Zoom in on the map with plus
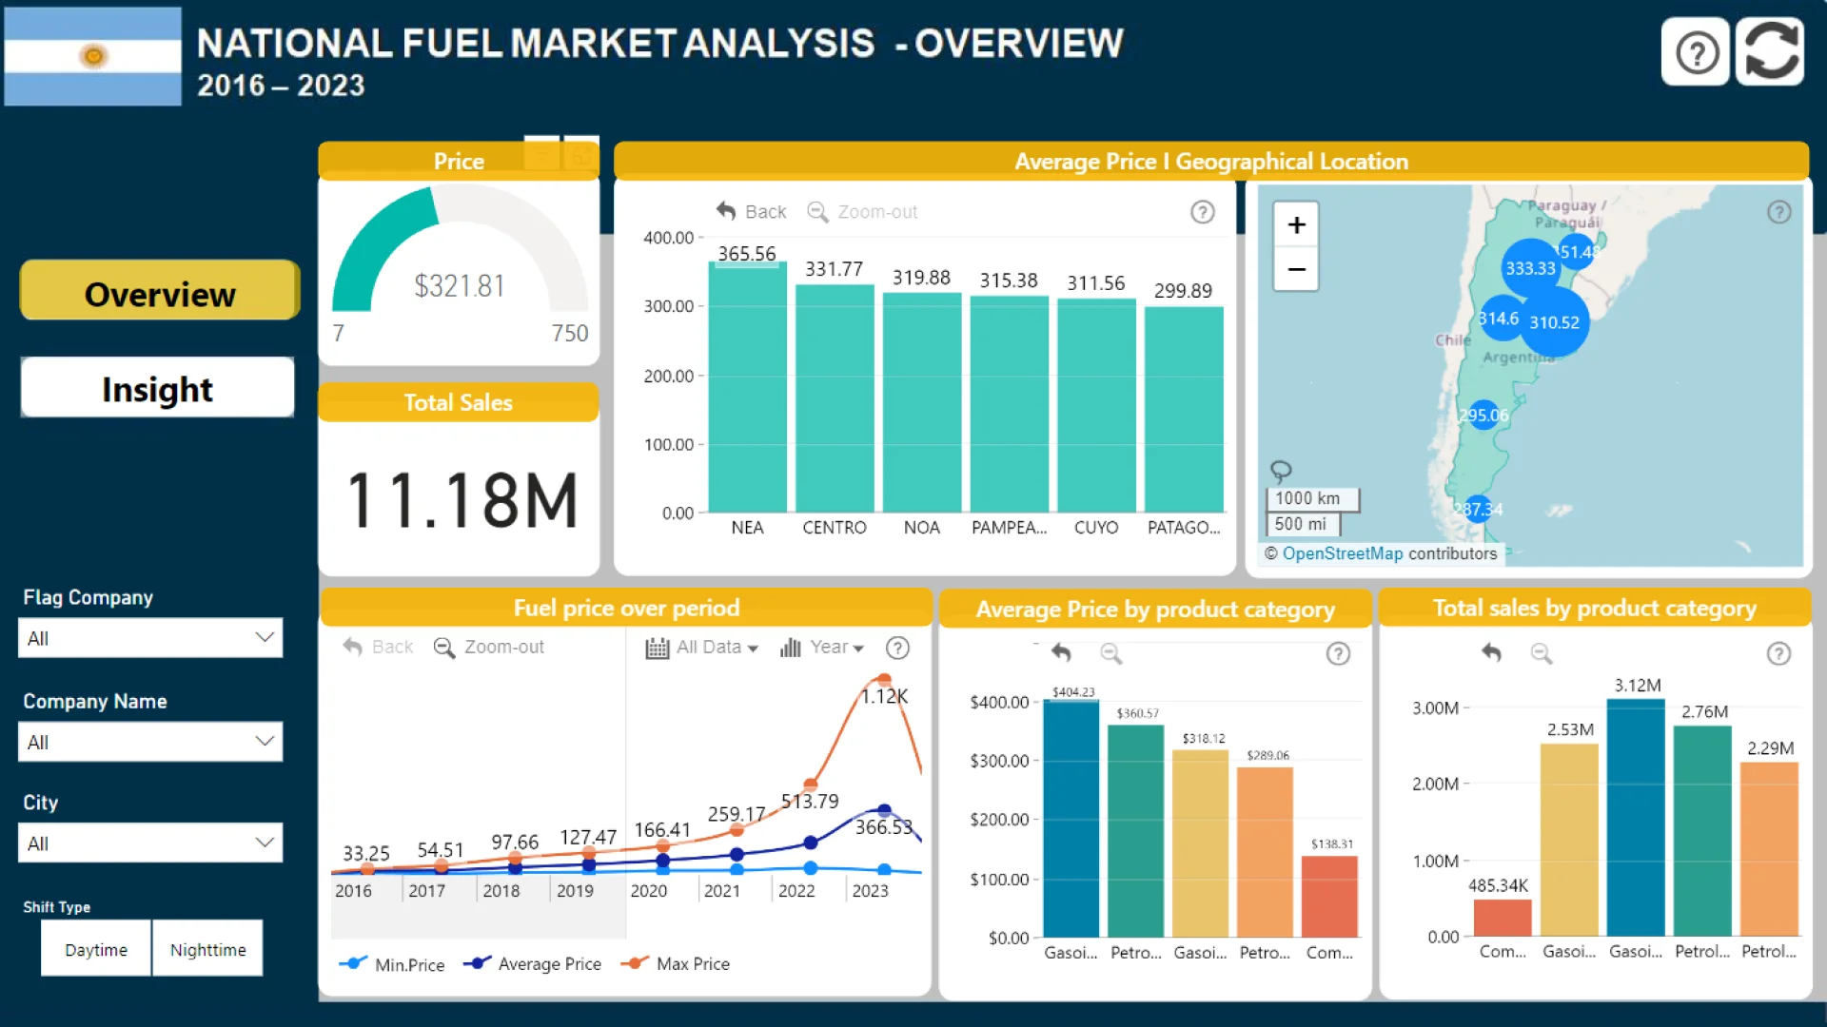This screenshot has width=1827, height=1027. (1296, 225)
